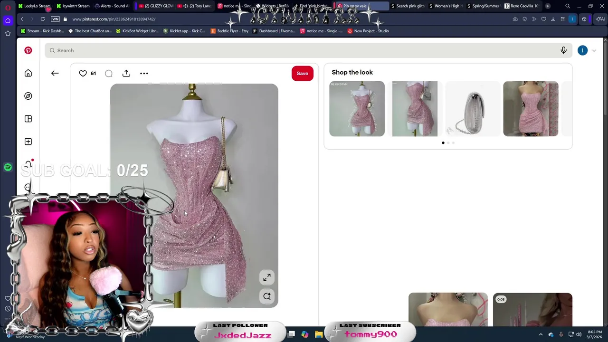
Task: Open the downloads icon in browser toolbar
Action: (x=553, y=19)
